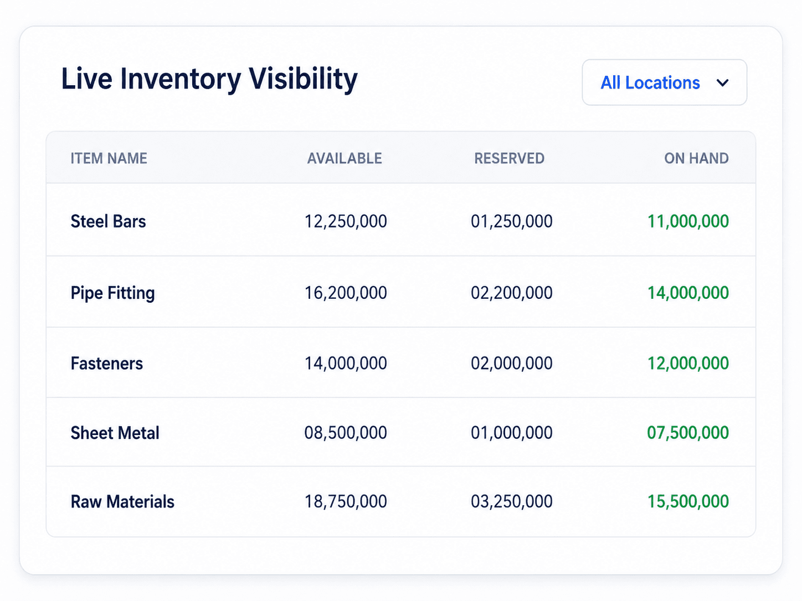
Task: Click the ITEM NAME column header
Action: click(x=109, y=158)
